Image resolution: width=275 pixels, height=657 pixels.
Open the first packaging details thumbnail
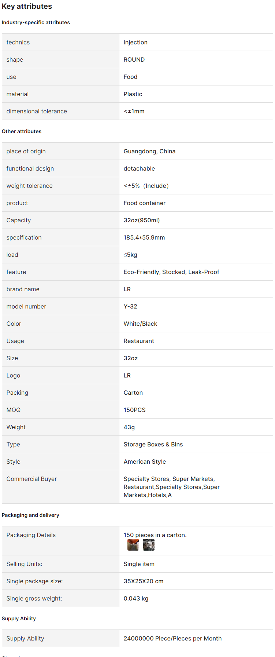tap(133, 545)
